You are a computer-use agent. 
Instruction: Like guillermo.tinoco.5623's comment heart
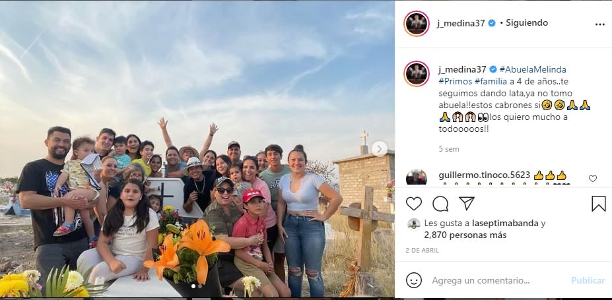[x=592, y=179]
